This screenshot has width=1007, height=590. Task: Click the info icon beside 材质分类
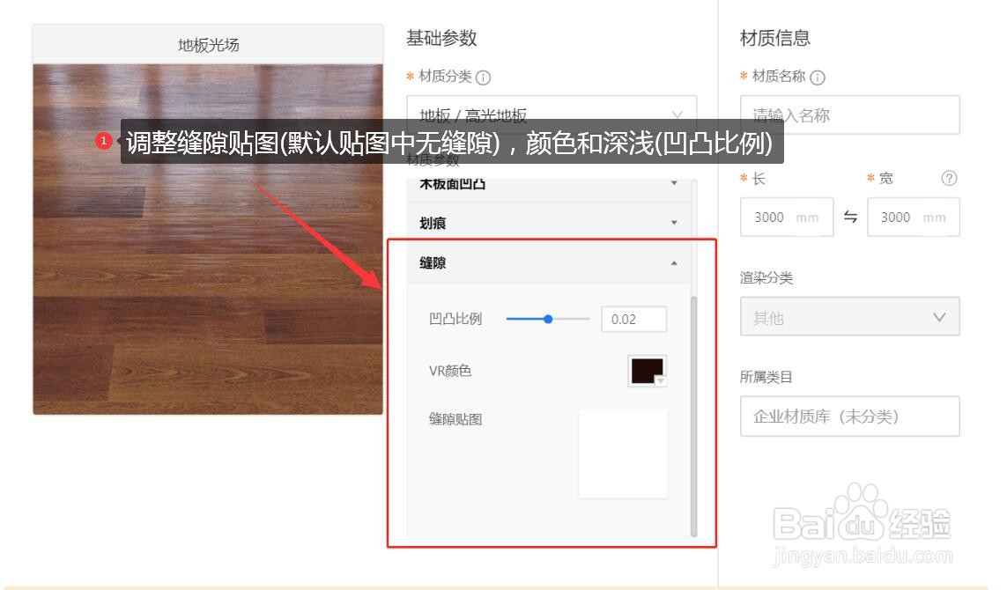click(483, 77)
